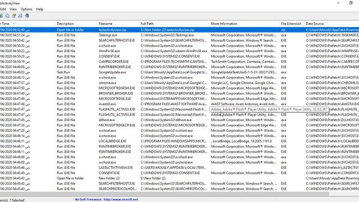Select the Taskmgr.exe filename cell
The width and height of the screenshot is (359, 202).
click(x=108, y=35)
